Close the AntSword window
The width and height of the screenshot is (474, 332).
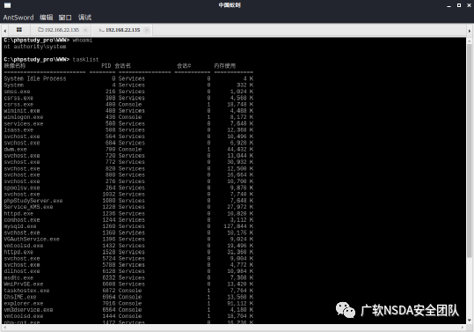coord(470,5)
